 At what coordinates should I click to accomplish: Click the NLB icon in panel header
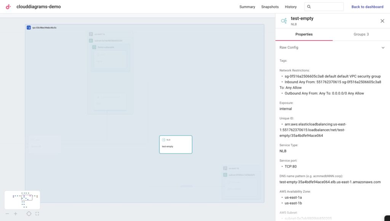284,21
